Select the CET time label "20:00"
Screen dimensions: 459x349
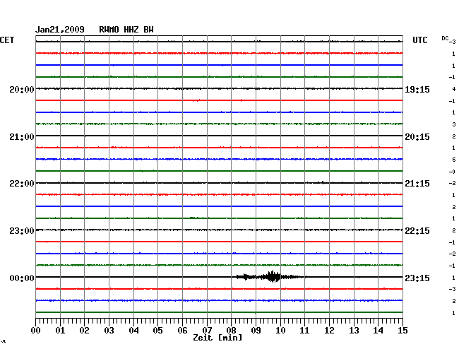point(22,89)
